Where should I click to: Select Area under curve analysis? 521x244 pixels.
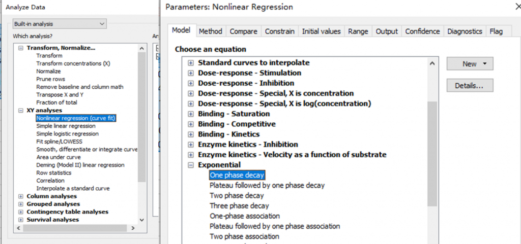coord(58,157)
